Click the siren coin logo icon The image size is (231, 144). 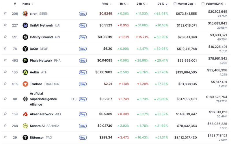(x=25, y=14)
